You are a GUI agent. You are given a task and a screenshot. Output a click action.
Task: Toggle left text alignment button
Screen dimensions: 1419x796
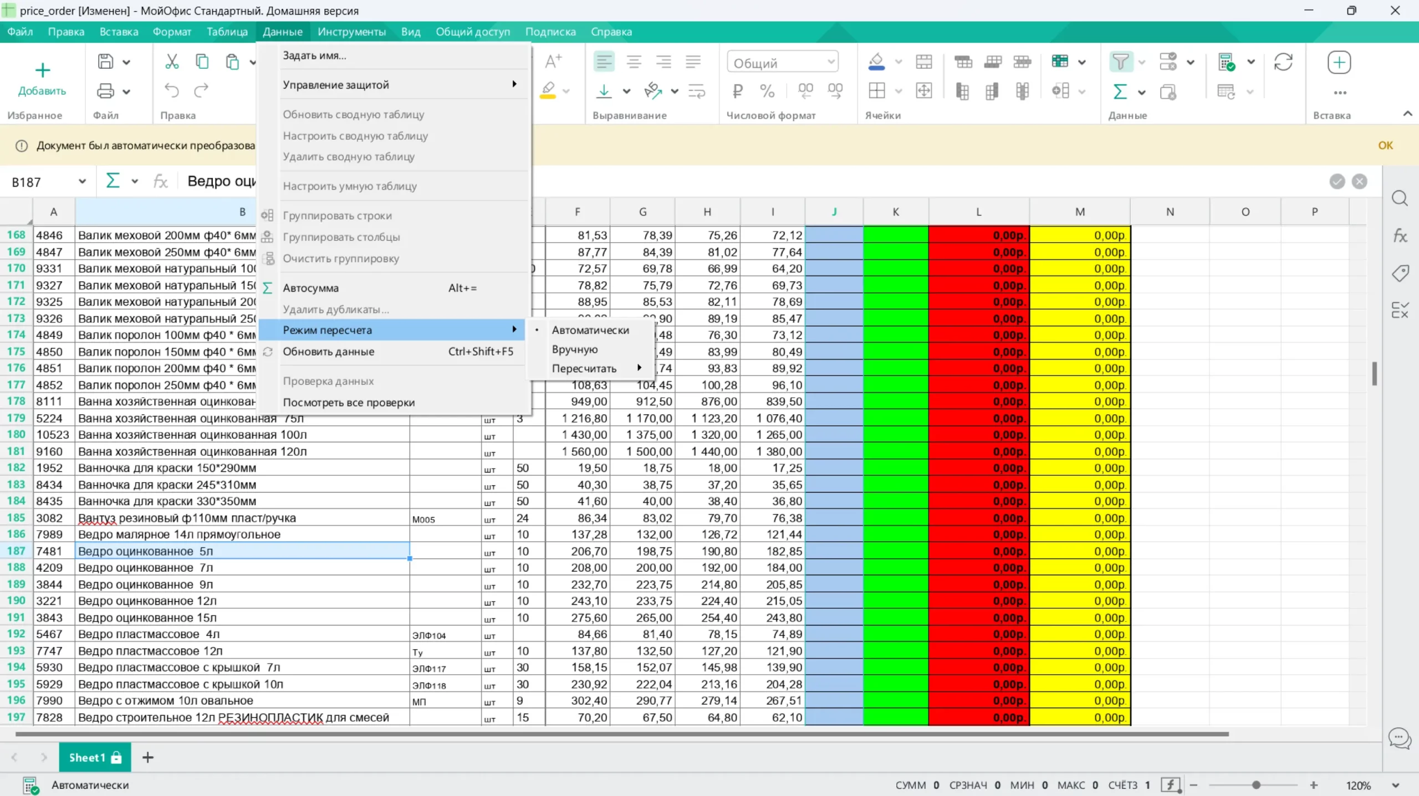604,61
